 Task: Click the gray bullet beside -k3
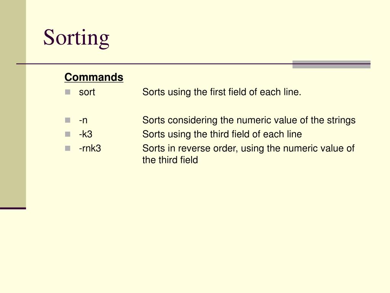click(x=68, y=134)
